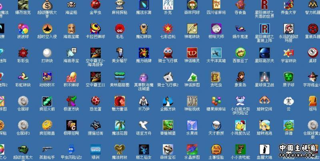Image resolution: width=320 pixels, height=161 pixels.
Task: Open the 糖果排排站 candy icon
Action: coord(216,101)
